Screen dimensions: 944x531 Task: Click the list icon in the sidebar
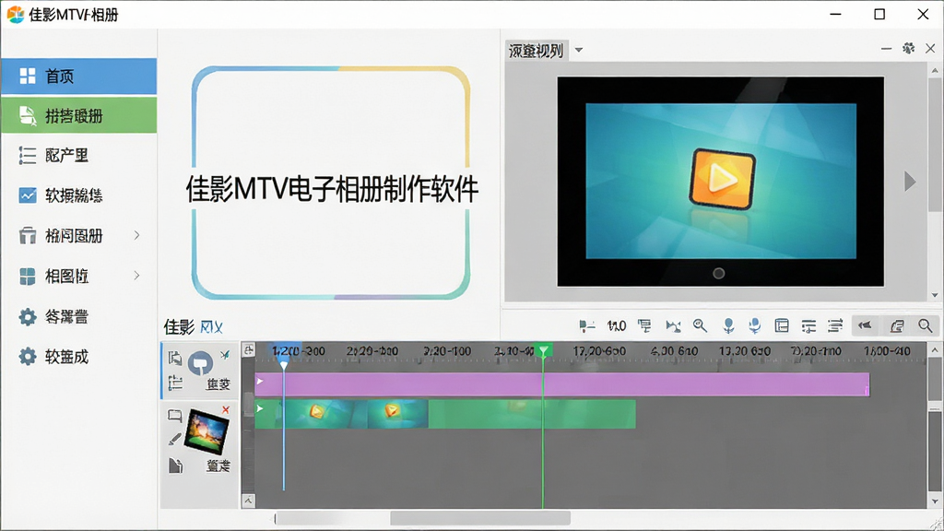click(x=27, y=155)
